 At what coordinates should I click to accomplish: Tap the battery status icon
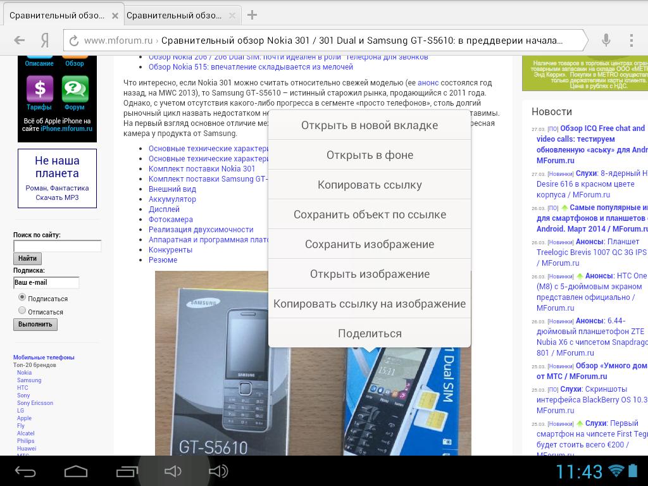[633, 471]
